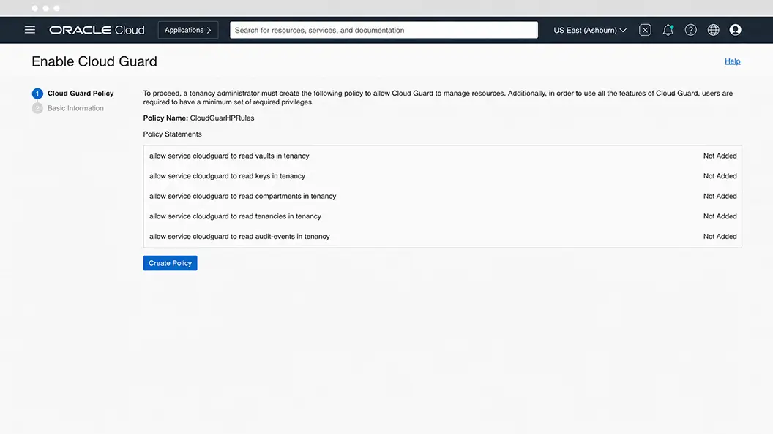Open the help question mark menu
Viewport: 773px width, 434px height.
point(691,30)
